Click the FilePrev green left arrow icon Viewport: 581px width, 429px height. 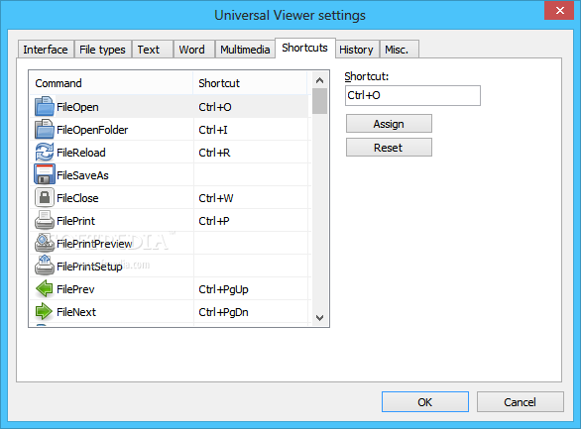(45, 288)
